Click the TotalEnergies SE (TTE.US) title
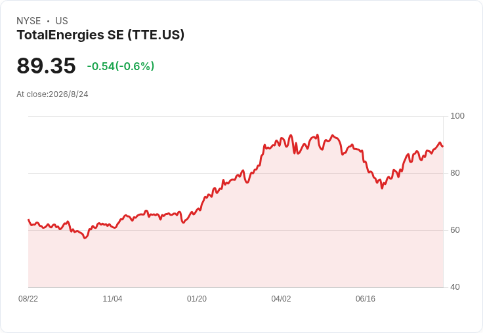The image size is (483, 333). pyautogui.click(x=100, y=35)
